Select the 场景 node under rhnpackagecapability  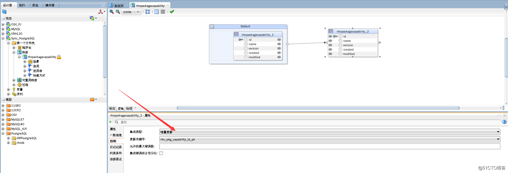click(x=36, y=61)
